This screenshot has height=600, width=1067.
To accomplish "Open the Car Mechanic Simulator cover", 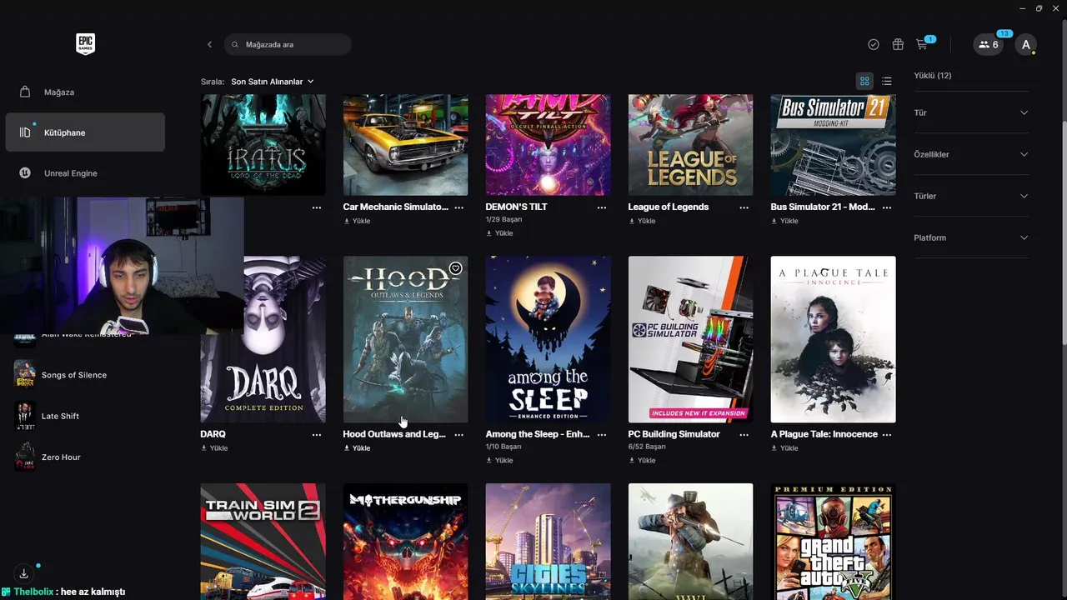I will pyautogui.click(x=405, y=145).
